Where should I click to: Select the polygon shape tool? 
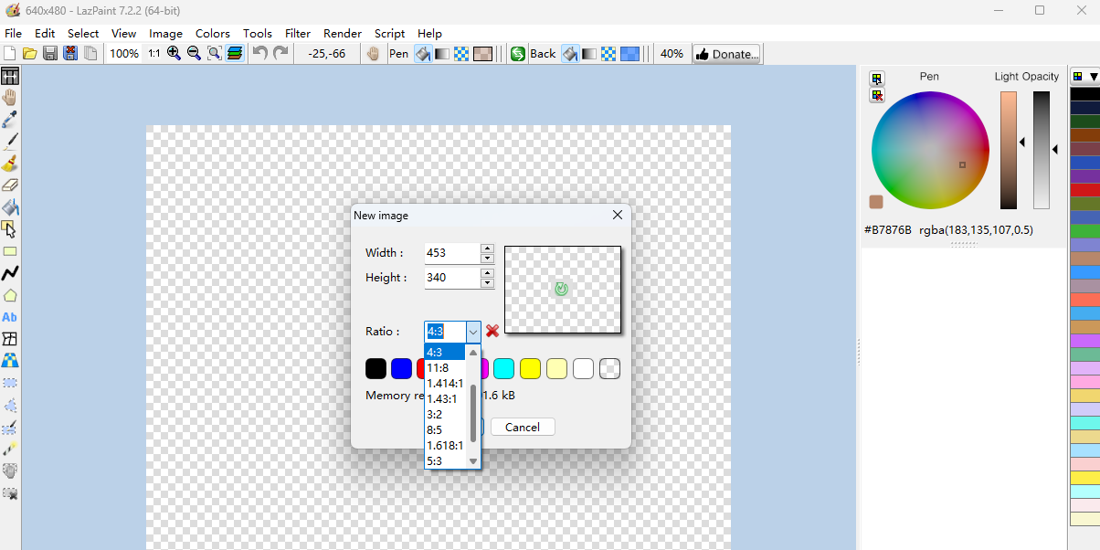point(10,295)
